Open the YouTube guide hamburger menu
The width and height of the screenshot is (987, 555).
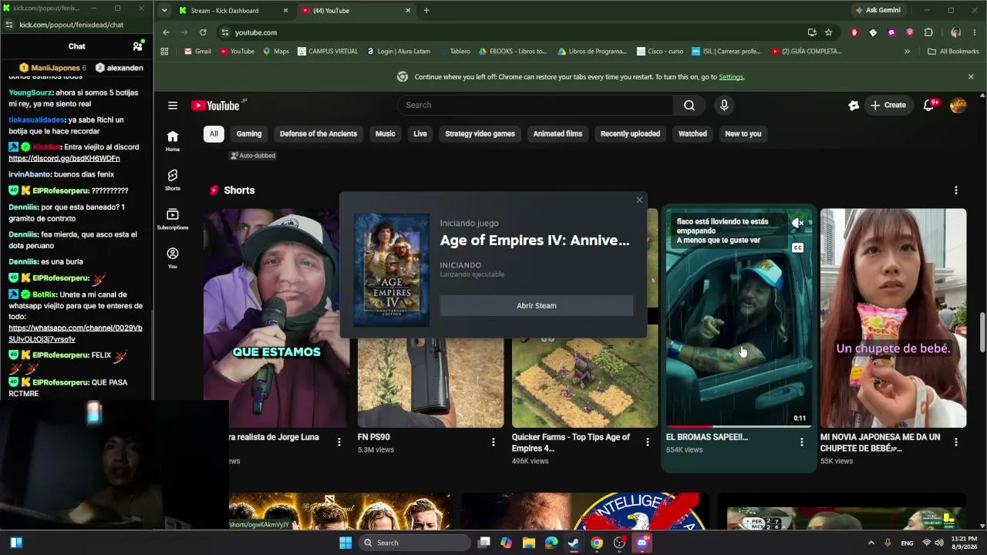[x=173, y=106]
